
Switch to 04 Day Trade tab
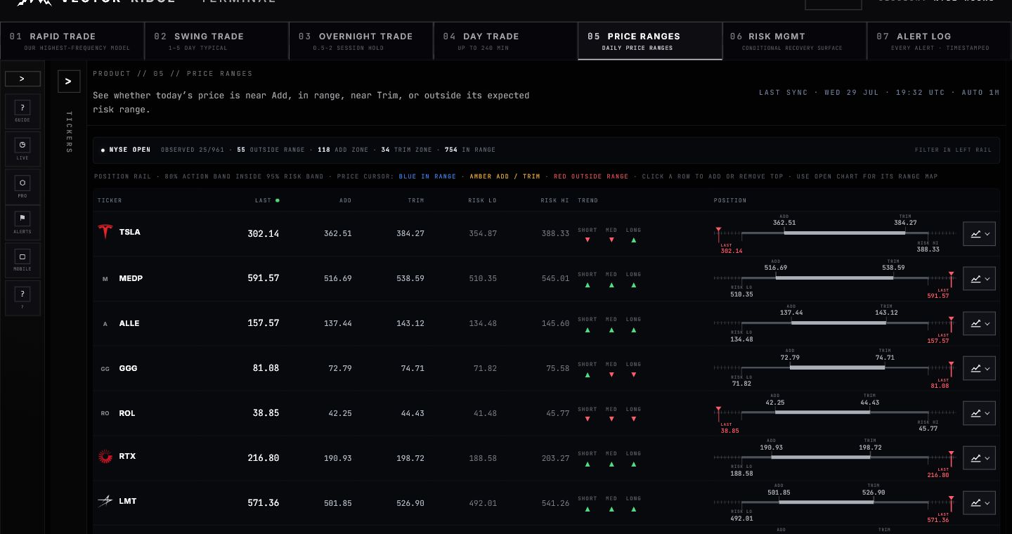click(506, 41)
